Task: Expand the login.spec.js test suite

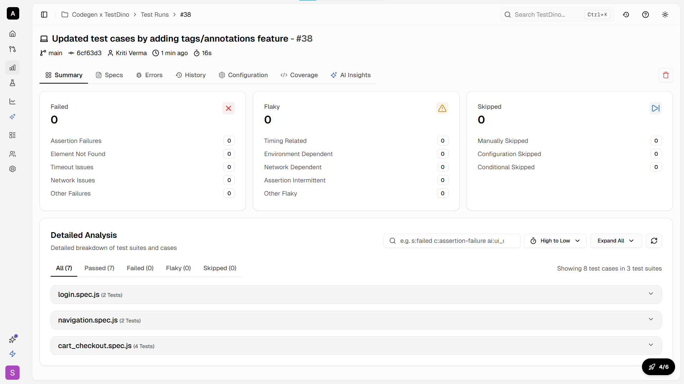Action: [x=356, y=294]
